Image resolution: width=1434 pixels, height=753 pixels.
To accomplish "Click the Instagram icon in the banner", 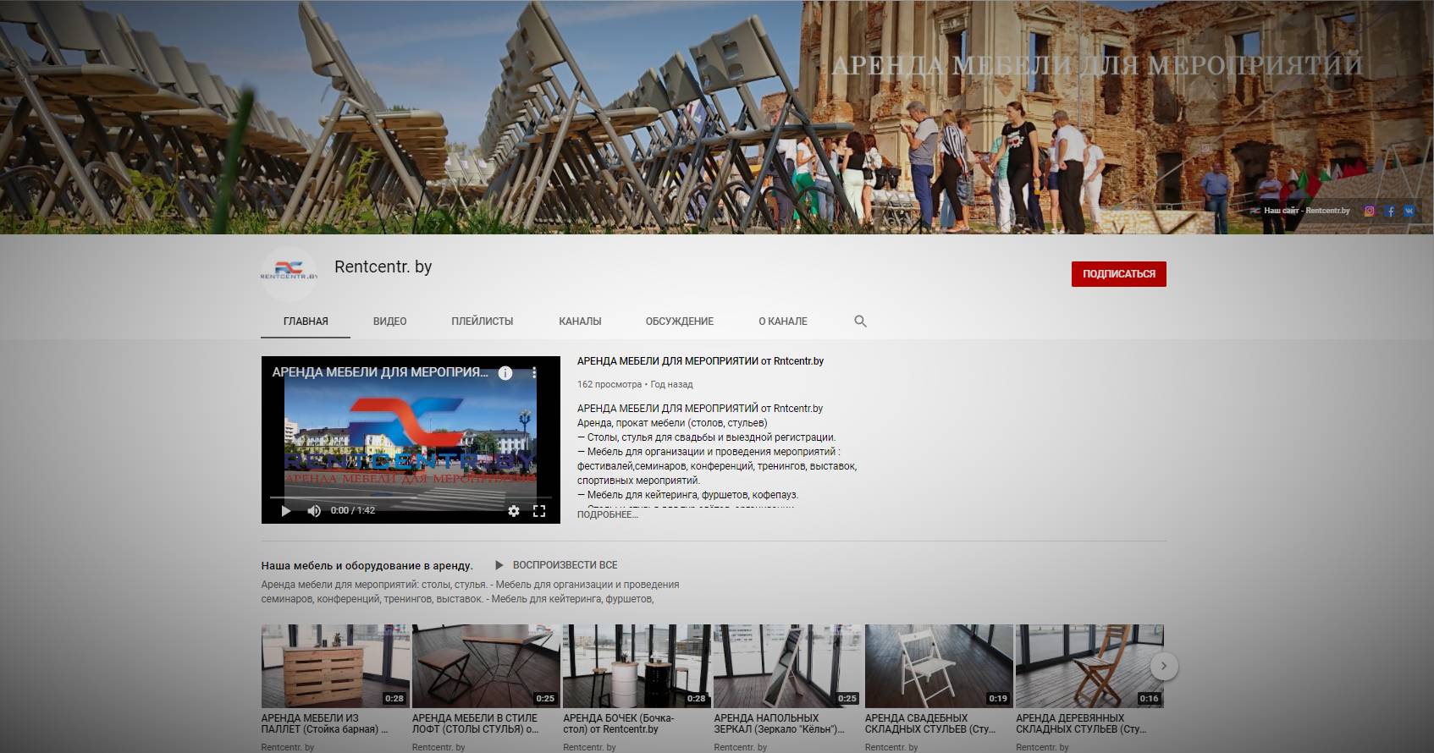I will point(1370,211).
